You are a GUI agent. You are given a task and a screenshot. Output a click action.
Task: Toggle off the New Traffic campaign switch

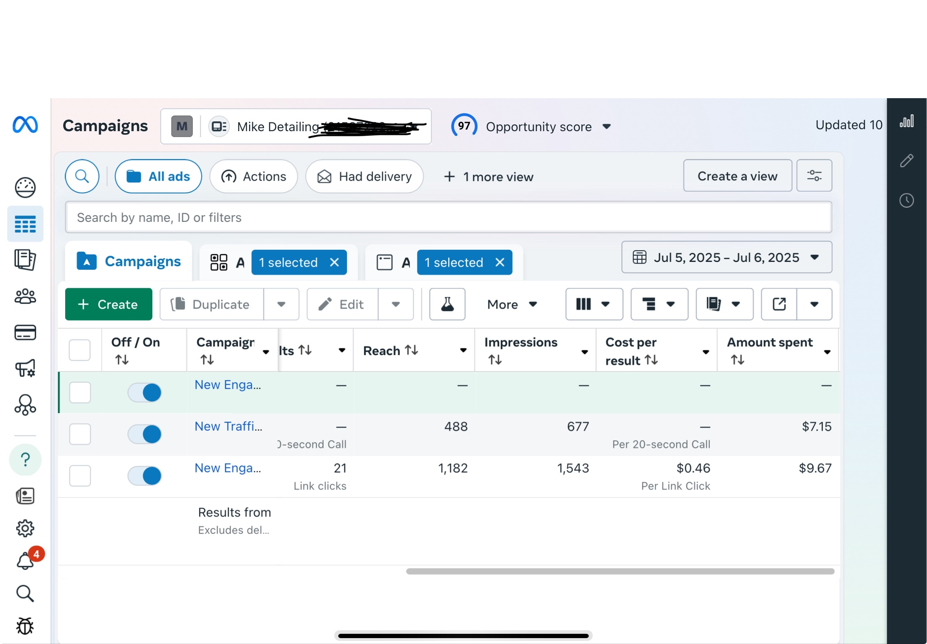click(x=145, y=434)
